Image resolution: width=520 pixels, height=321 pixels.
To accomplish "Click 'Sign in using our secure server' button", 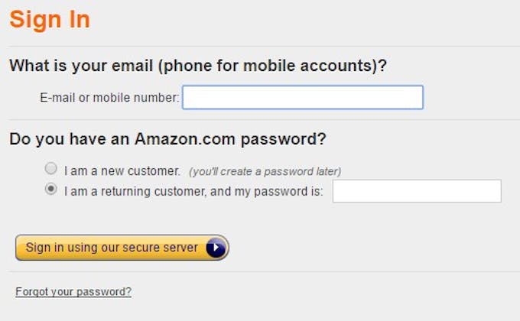I will tap(122, 248).
